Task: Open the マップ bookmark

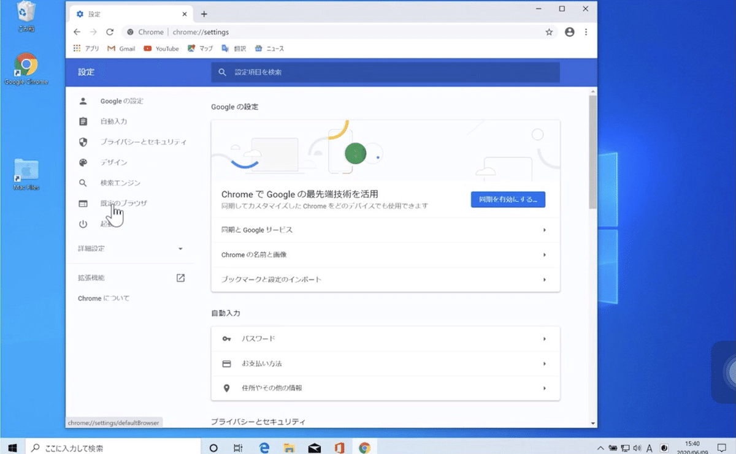Action: [200, 48]
